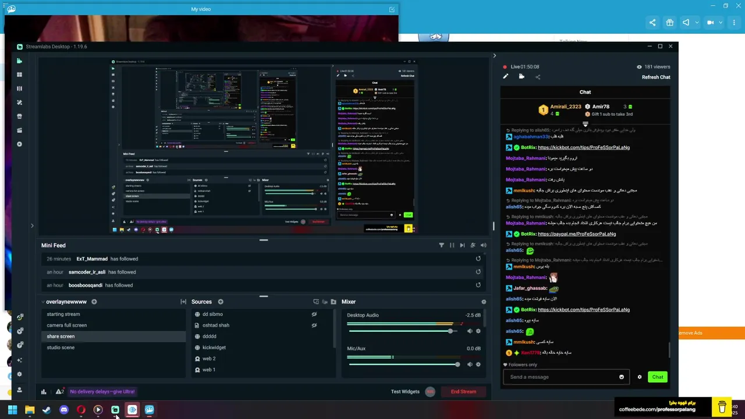Switch to the Chat tab header
This screenshot has width=745, height=419.
pos(585,92)
